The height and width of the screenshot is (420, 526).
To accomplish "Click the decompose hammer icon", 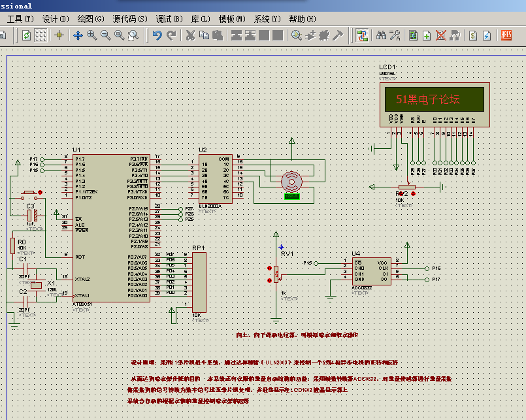I will (338, 35).
